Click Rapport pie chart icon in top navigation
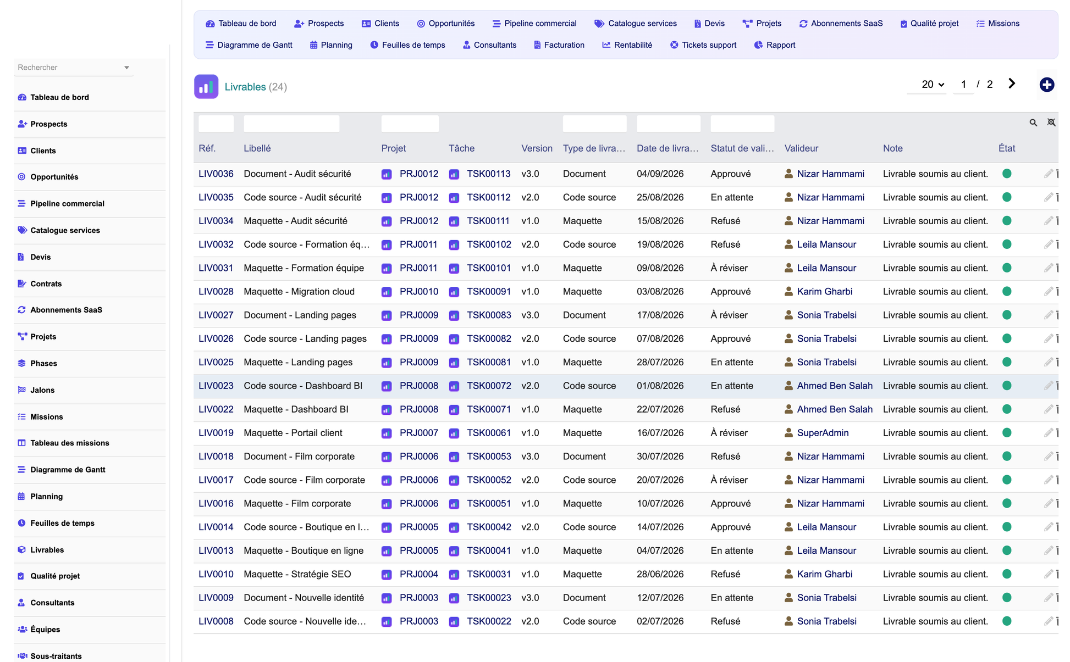The image size is (1070, 662). coord(758,45)
